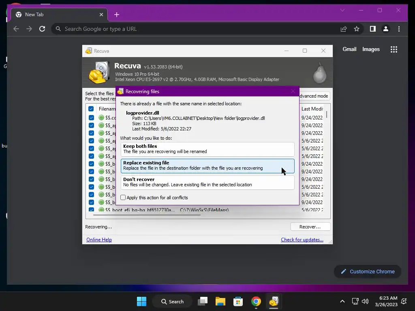Open Microsoft Store from taskbar

[238, 301]
